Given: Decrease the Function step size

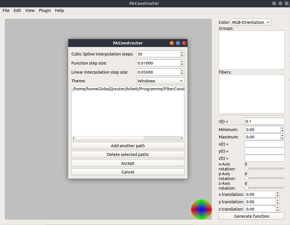Looking at the screenshot, I should pos(182,65).
